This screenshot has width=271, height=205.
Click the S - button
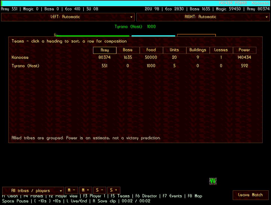tap(100, 190)
